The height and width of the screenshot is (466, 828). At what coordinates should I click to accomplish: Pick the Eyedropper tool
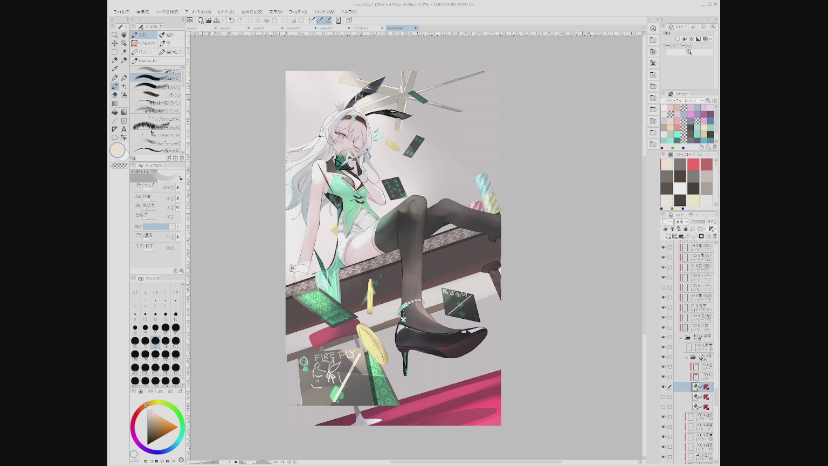tap(114, 69)
